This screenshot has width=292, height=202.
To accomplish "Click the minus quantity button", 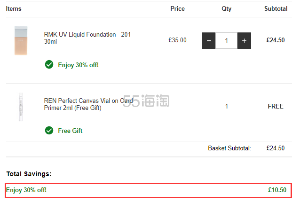I will pos(209,40).
